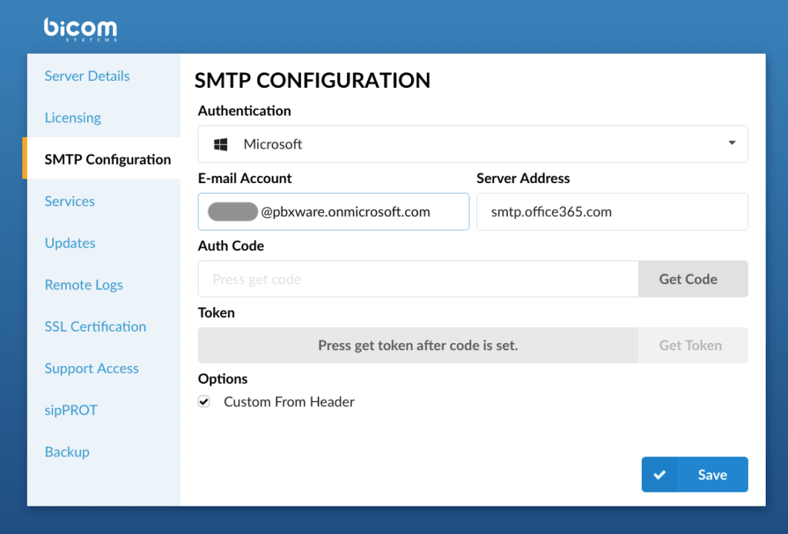Click the Bicom Systems logo

pyautogui.click(x=80, y=29)
